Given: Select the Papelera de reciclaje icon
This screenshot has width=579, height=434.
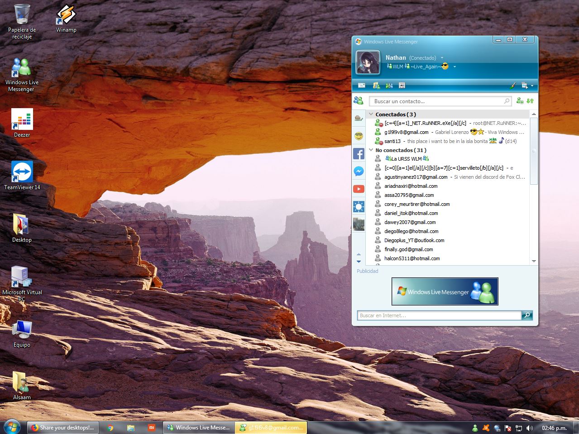Looking at the screenshot, I should pos(22,22).
